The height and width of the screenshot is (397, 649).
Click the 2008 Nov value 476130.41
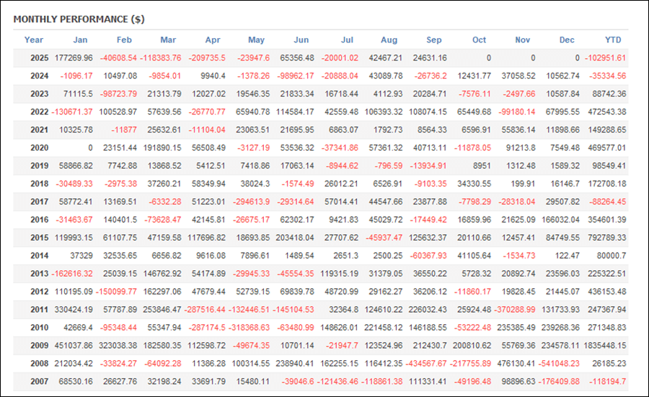click(x=515, y=363)
